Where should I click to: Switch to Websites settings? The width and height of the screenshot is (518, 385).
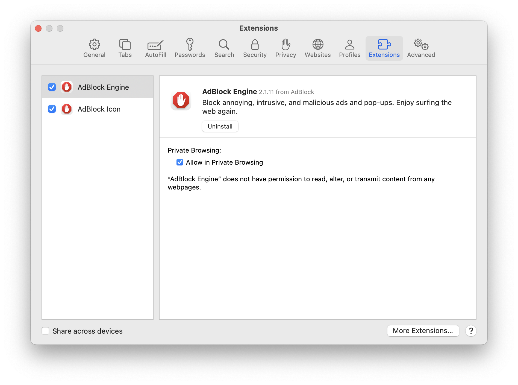coord(317,48)
